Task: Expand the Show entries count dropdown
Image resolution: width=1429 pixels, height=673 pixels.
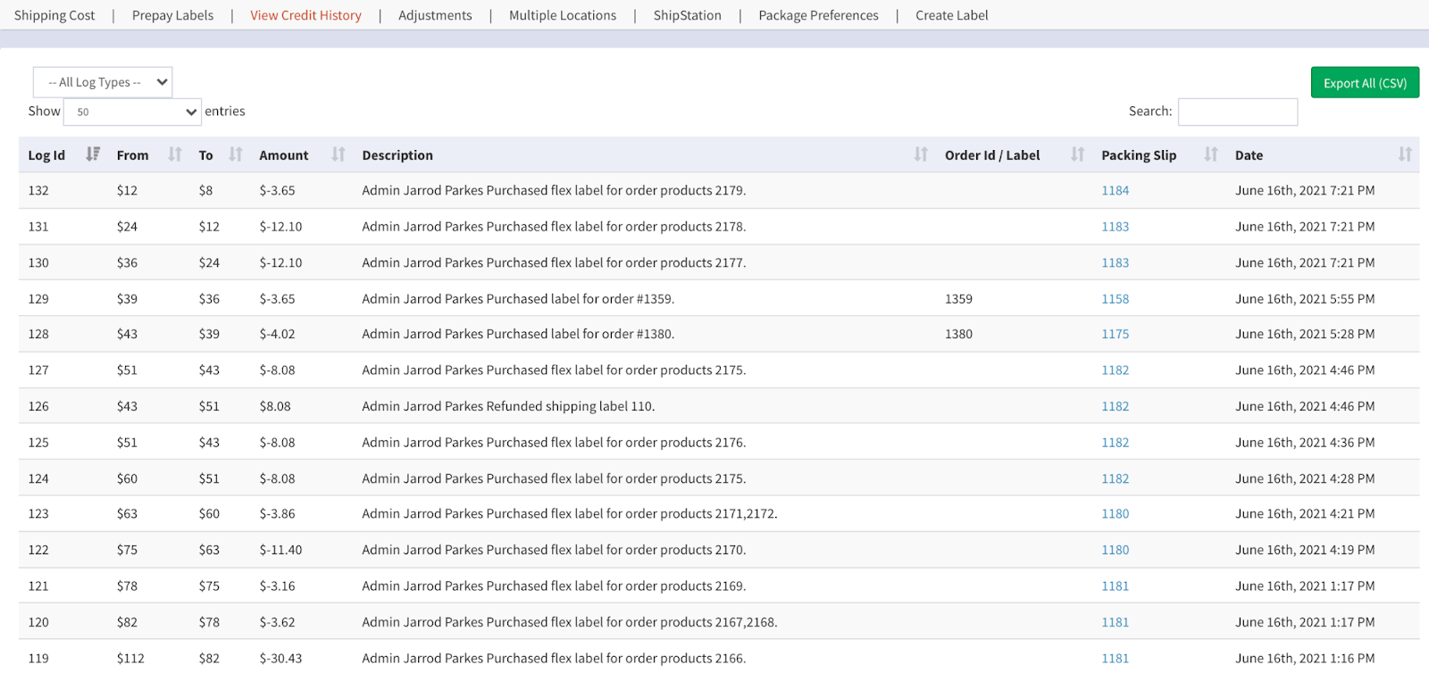Action: pos(132,112)
